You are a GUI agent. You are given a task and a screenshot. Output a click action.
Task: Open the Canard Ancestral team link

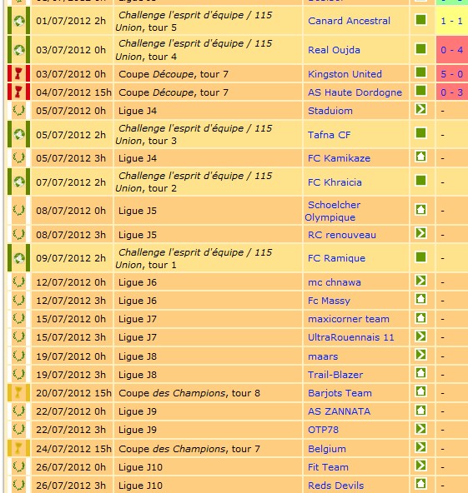tap(349, 21)
